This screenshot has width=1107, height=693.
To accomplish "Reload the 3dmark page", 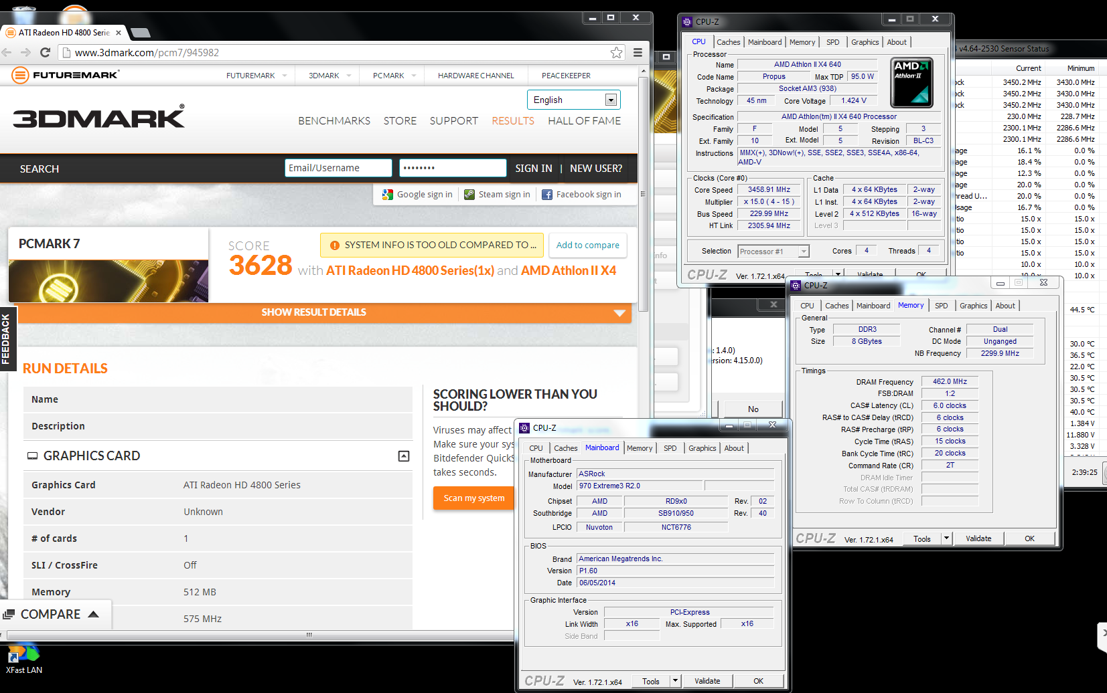I will (x=45, y=52).
